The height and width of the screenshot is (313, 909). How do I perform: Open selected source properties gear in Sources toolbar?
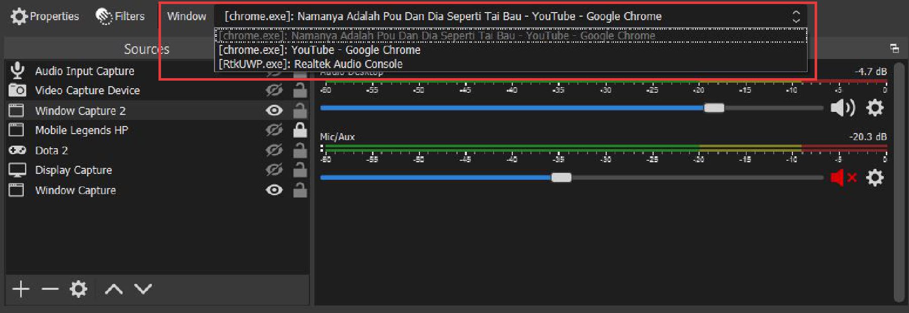coord(79,289)
